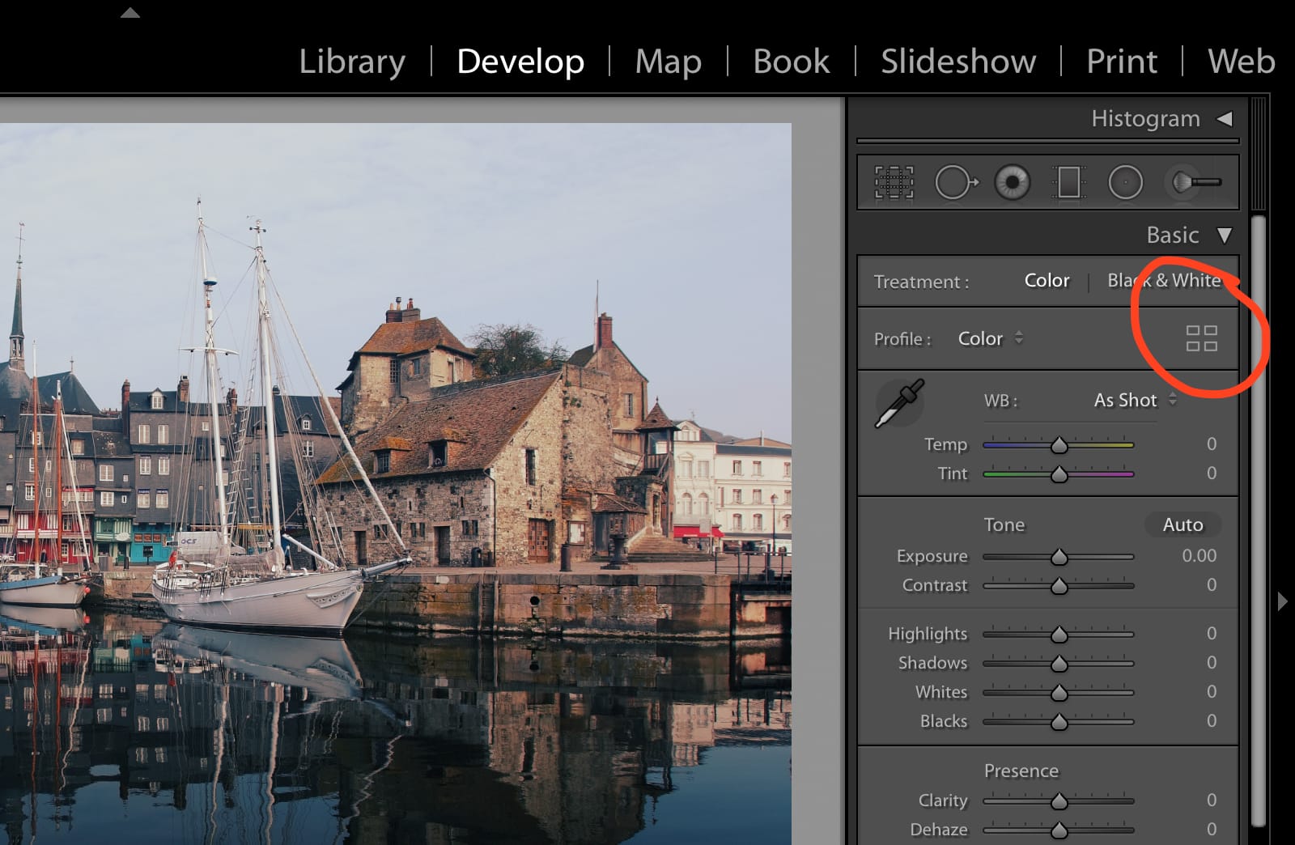Select the Red Eye Correction tool

[x=1012, y=182]
